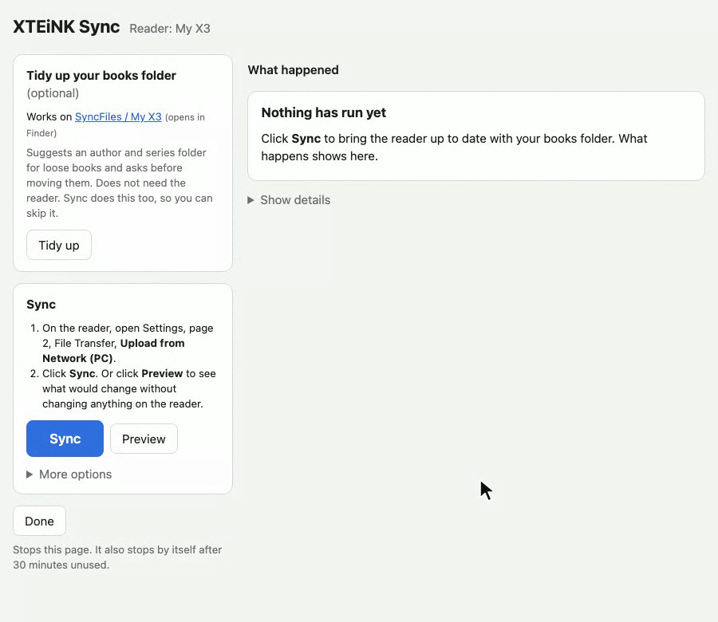Click 'Tidy up your books folder' heading
This screenshot has height=622, width=718.
pos(101,76)
